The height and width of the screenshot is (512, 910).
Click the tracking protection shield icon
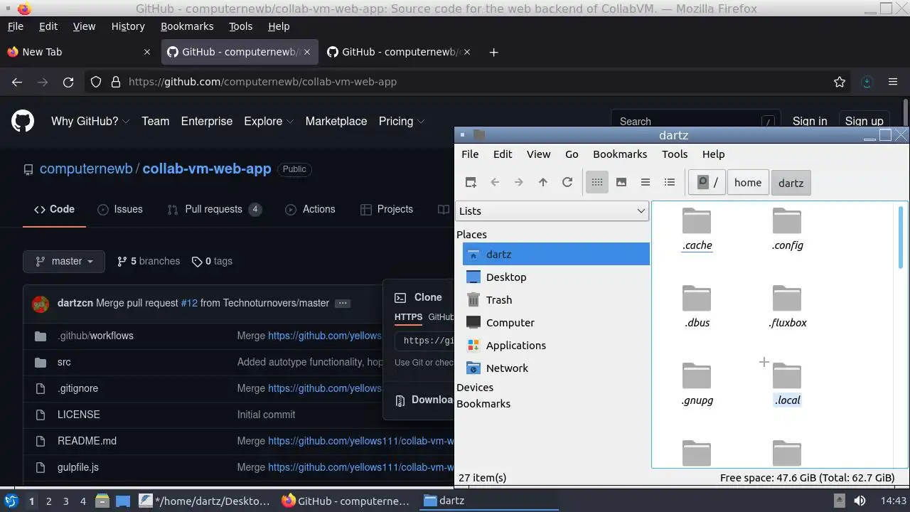pyautogui.click(x=96, y=82)
